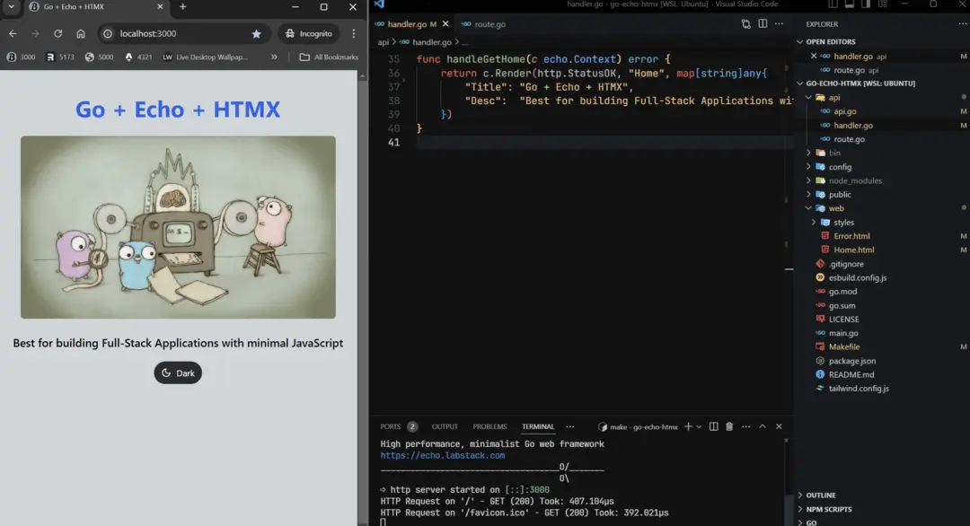Toggle Dark mode on the webpage
The height and width of the screenshot is (526, 970).
point(177,373)
